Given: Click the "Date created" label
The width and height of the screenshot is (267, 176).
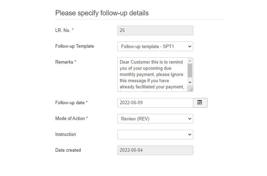Looking at the screenshot, I should pos(68,150).
